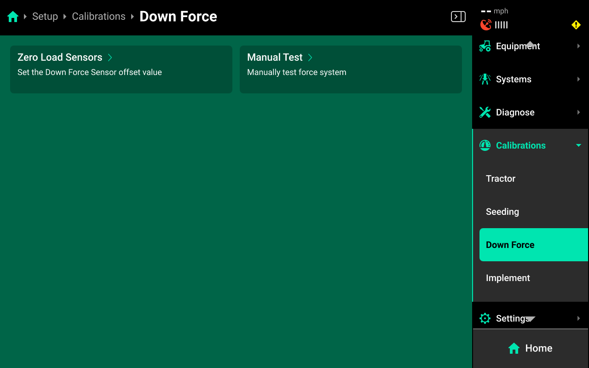
Task: Click the Systems sprayer icon
Action: (x=485, y=79)
